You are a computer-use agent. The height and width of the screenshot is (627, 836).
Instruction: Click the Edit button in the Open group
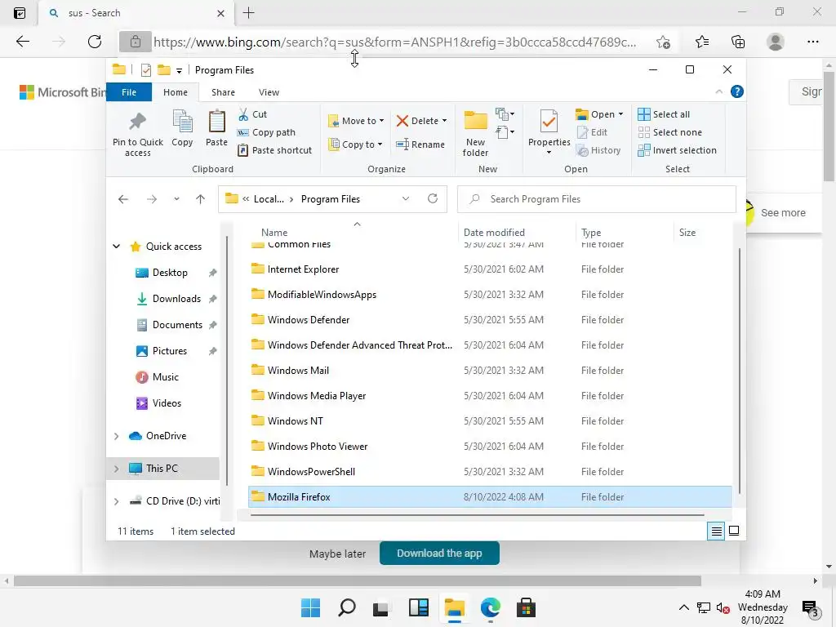pos(592,132)
